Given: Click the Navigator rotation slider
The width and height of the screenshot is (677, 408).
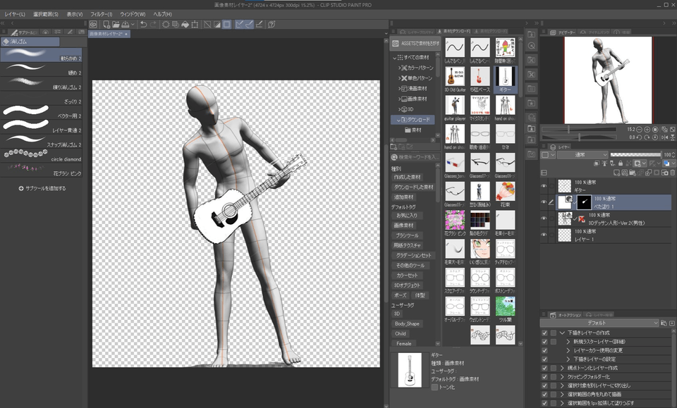Looking at the screenshot, I should click(x=579, y=137).
